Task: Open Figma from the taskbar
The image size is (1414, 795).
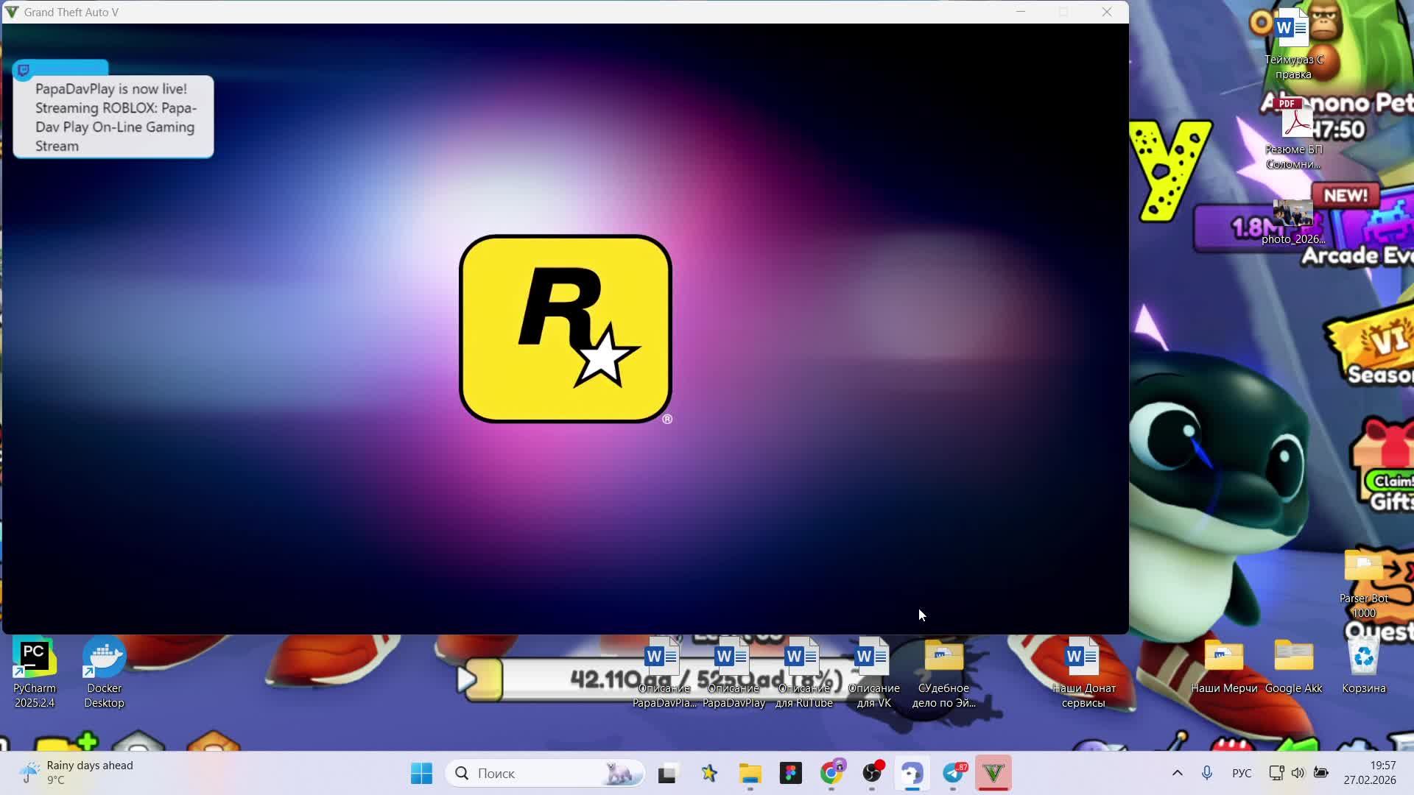Action: (790, 773)
